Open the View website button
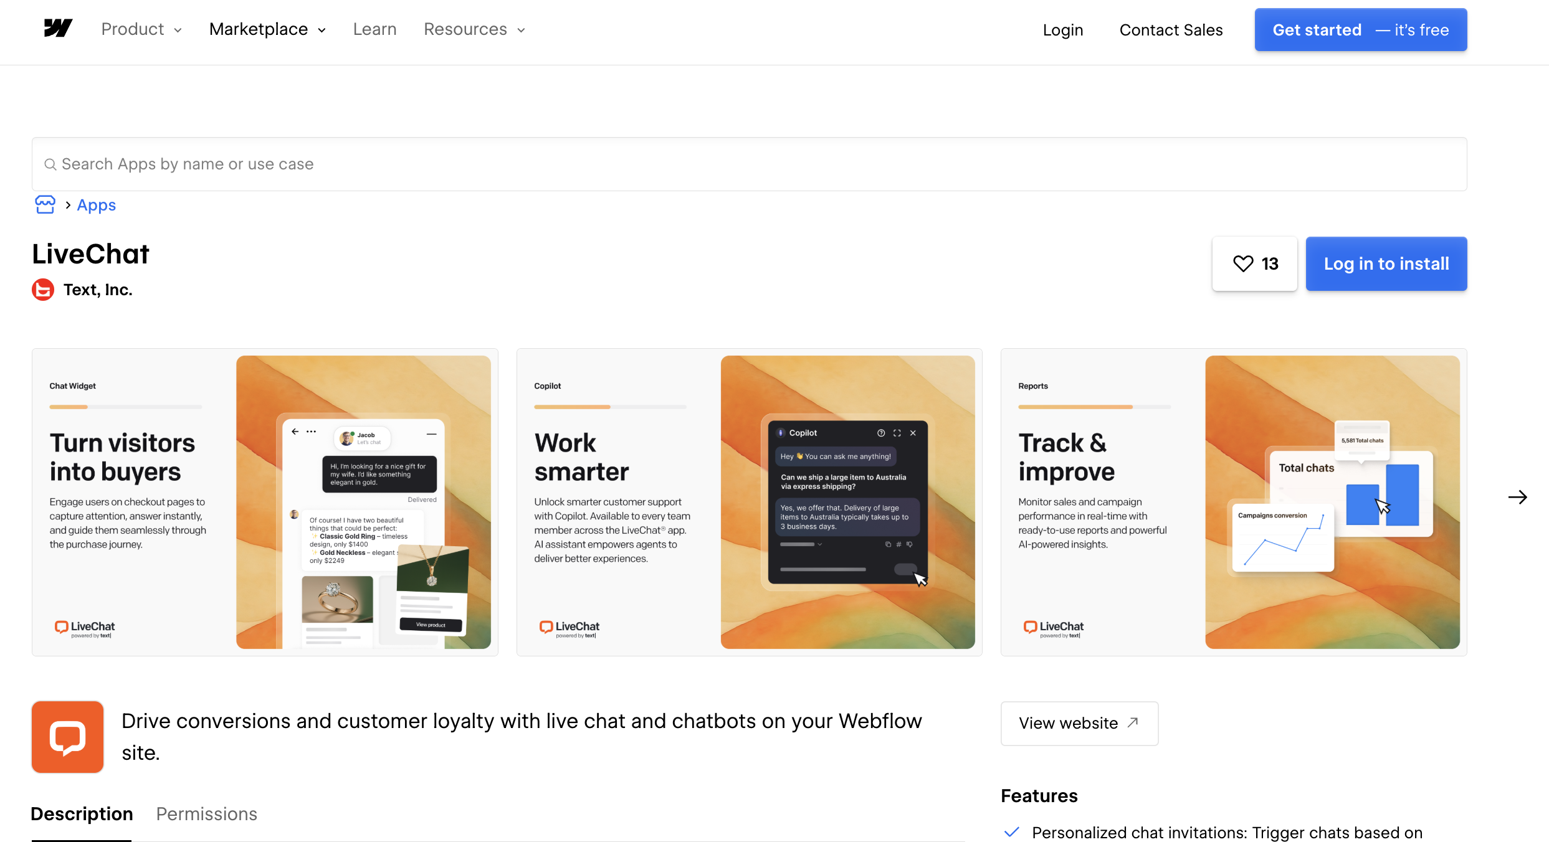The width and height of the screenshot is (1549, 842). point(1079,723)
